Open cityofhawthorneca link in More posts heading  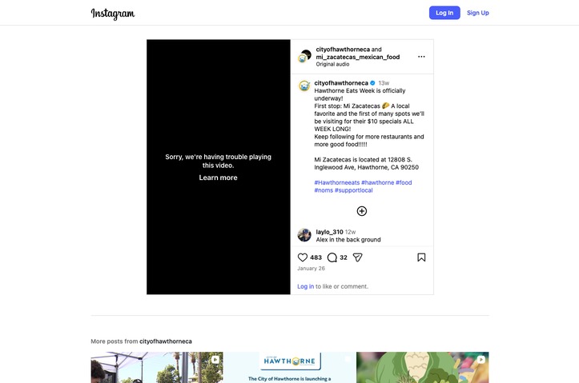coord(166,341)
